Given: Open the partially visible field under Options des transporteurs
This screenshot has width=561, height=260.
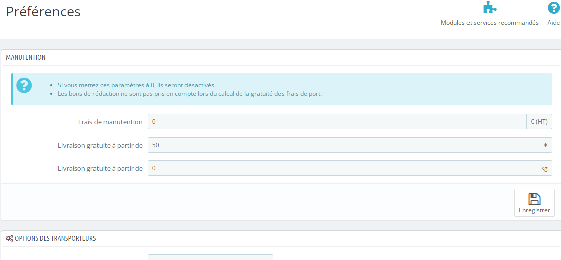Looking at the screenshot, I should pos(210,257).
